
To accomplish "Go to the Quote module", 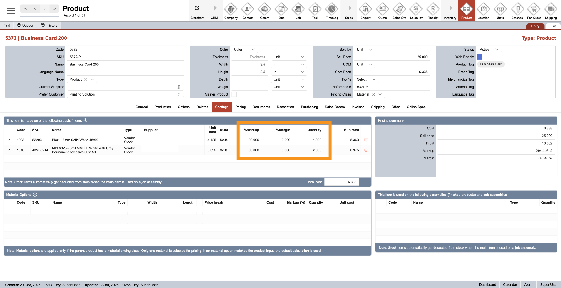I will (382, 11).
